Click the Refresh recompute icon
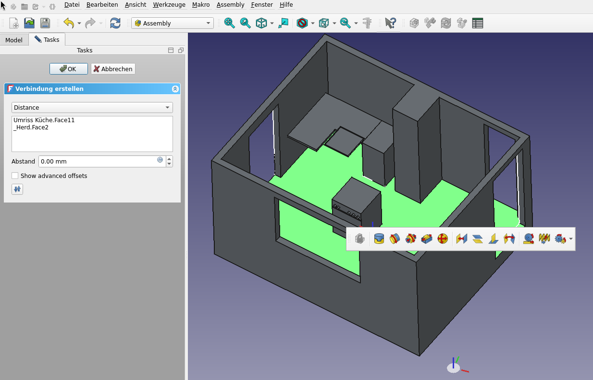Viewport: 593px width, 380px height. click(115, 23)
